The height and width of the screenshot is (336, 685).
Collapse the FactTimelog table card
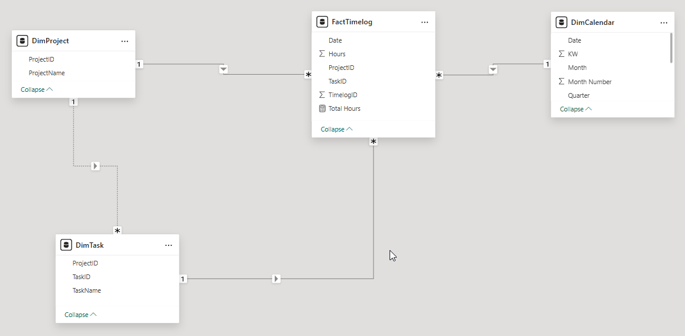tap(337, 129)
